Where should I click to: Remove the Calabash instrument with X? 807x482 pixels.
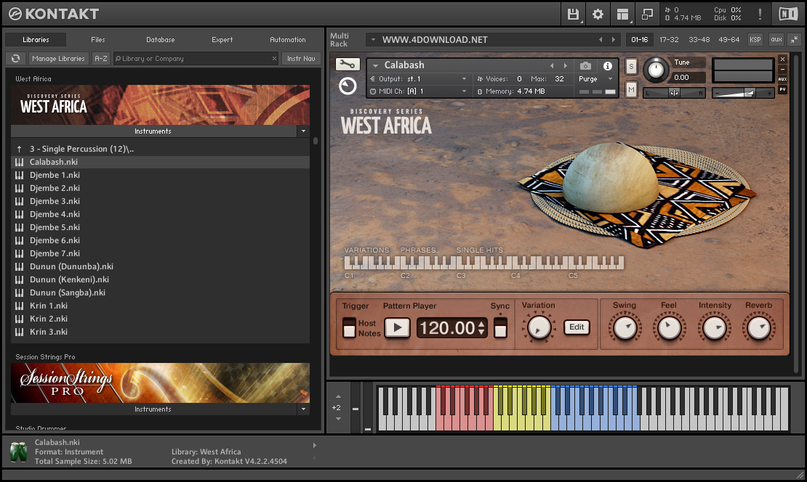click(782, 59)
